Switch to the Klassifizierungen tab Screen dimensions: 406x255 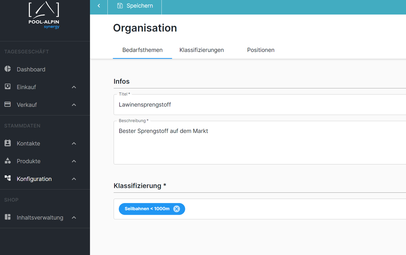coord(202,50)
